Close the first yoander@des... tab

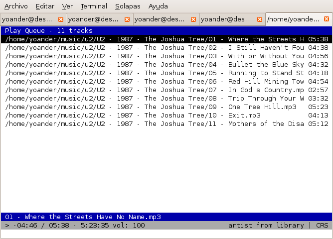[61, 19]
